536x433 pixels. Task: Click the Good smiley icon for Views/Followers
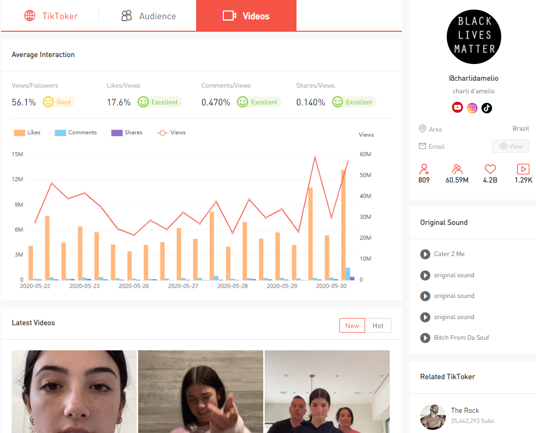[x=48, y=102]
